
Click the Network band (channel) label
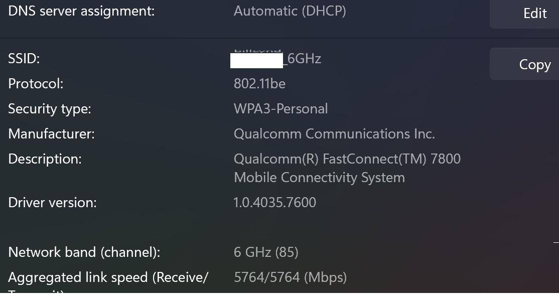(x=84, y=252)
